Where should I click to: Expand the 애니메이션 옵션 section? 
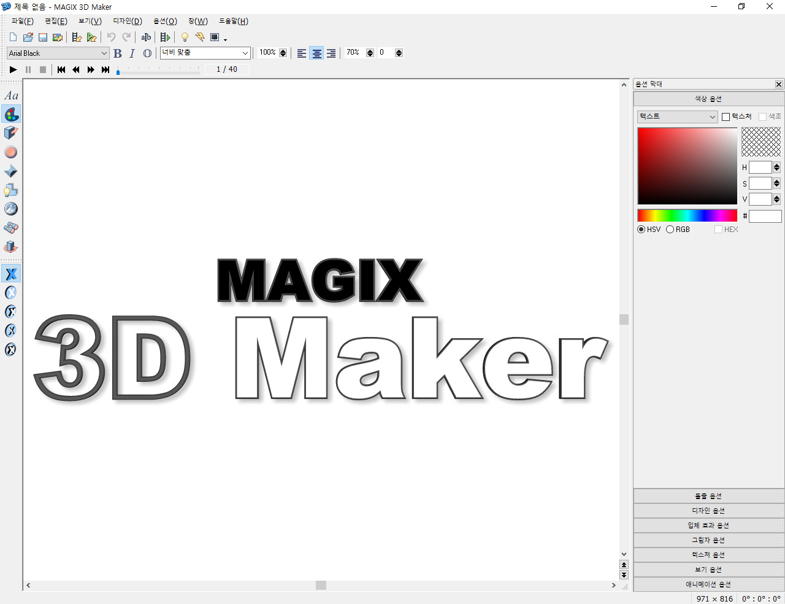coord(708,584)
